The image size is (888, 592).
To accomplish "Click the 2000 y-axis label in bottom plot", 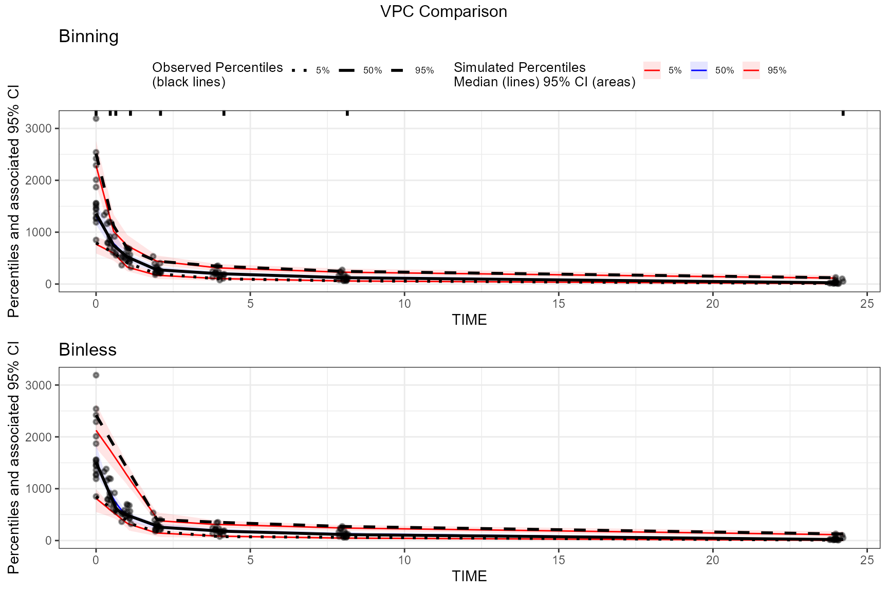I will (x=39, y=437).
